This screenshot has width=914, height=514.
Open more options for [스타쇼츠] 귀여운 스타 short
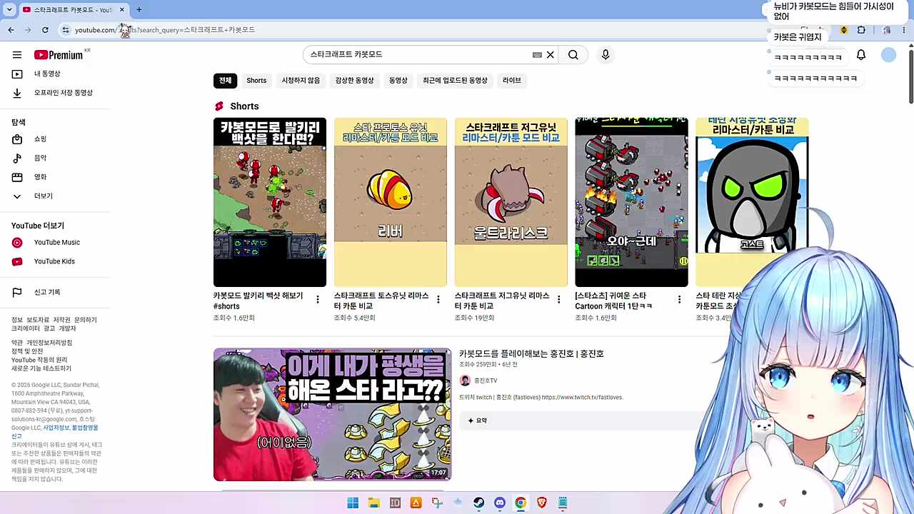point(679,300)
